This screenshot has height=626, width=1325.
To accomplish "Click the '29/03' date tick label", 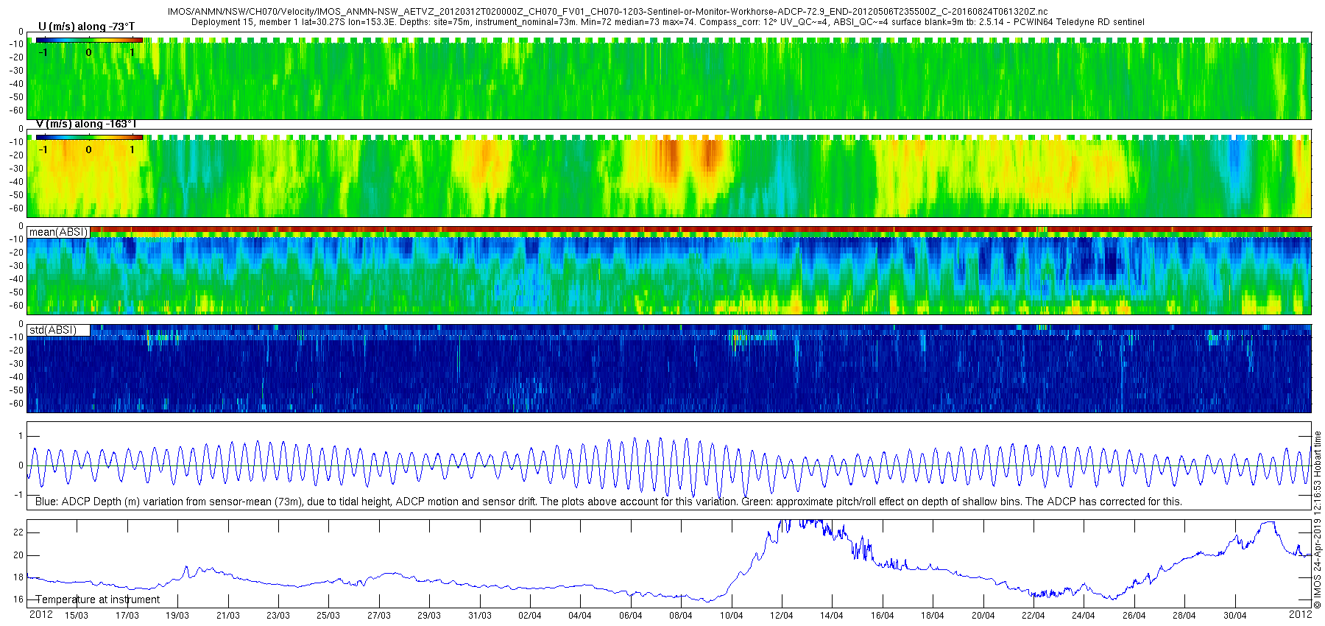I will coord(429,616).
